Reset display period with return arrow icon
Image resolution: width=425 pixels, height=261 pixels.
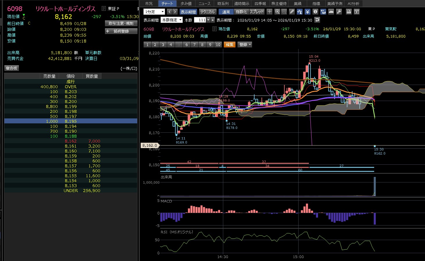[x=317, y=20]
